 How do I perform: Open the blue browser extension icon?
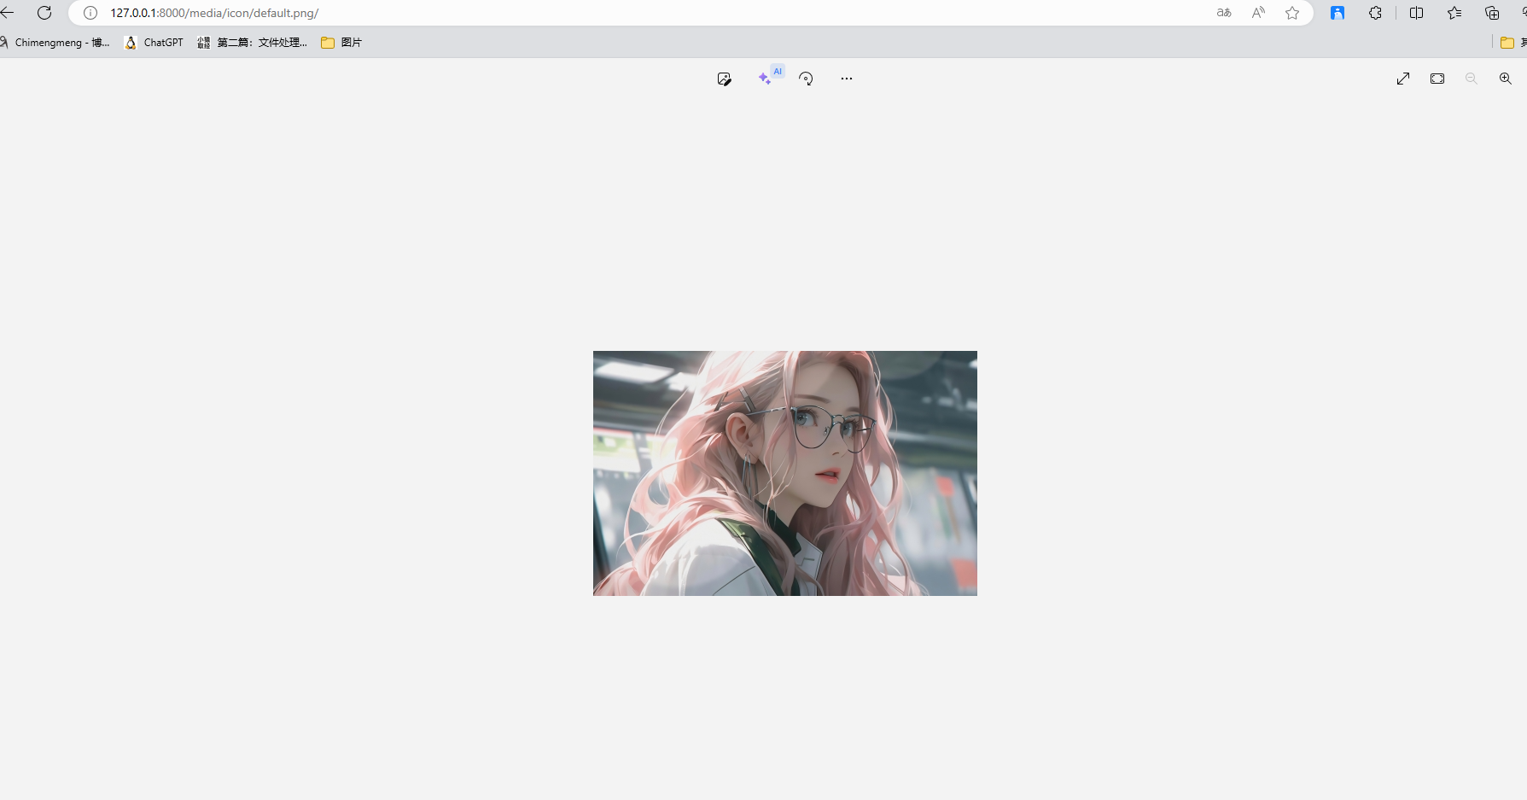pos(1338,13)
